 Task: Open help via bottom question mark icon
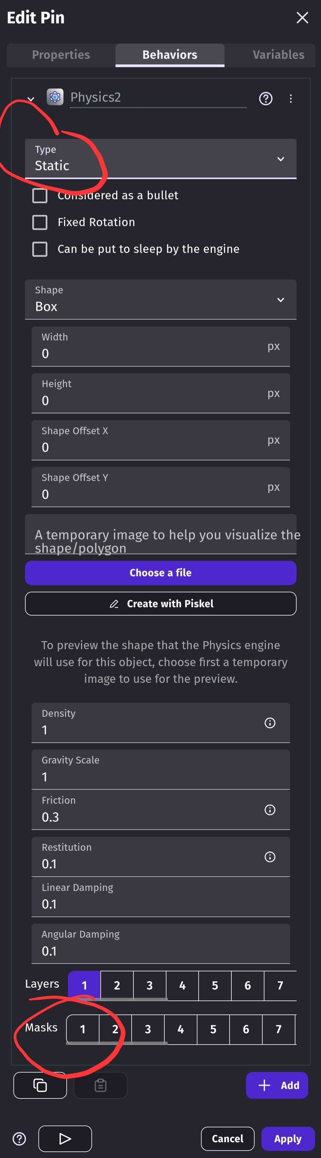coord(19,1138)
